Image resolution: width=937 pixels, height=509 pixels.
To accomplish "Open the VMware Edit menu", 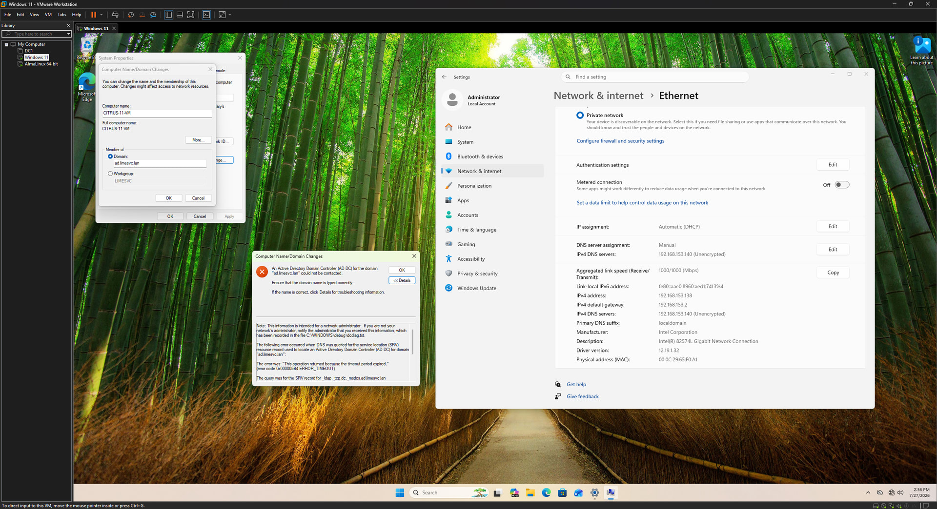I will pyautogui.click(x=20, y=15).
